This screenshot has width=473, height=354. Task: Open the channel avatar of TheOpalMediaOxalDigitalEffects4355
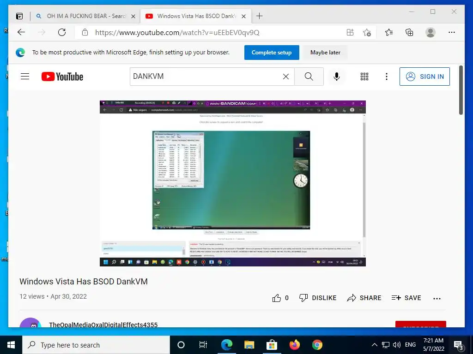[30, 323]
